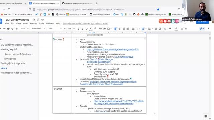The height and width of the screenshot is (120, 214).
Task: Open the Cloud Controller Manager link
Action: coord(101,59)
